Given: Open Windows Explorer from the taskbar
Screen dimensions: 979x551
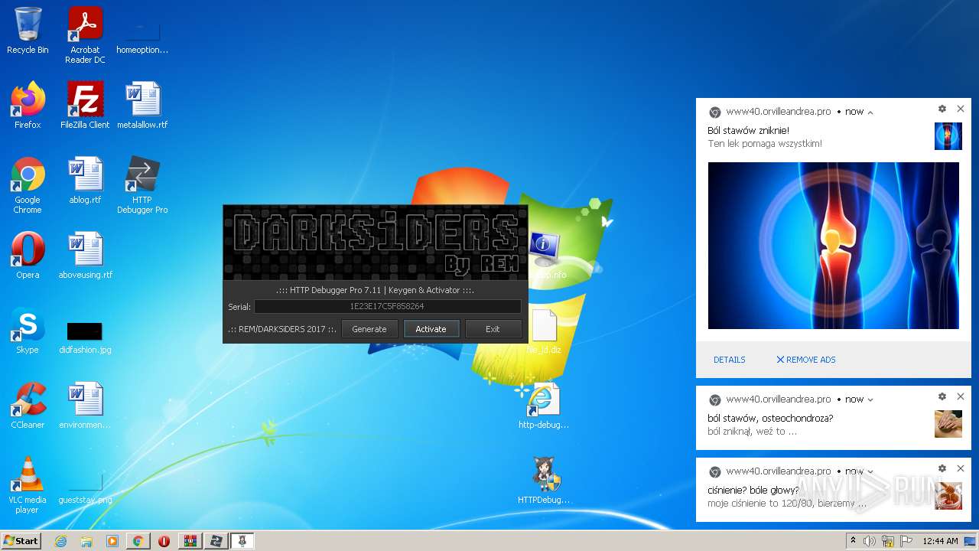Looking at the screenshot, I should click(x=86, y=541).
